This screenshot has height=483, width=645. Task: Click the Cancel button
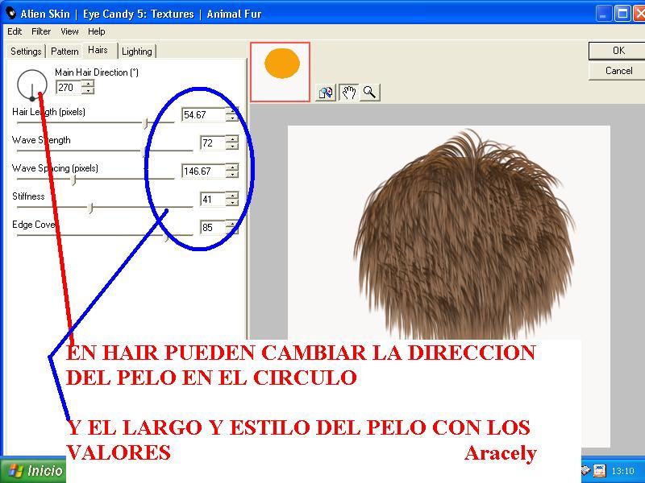click(x=618, y=71)
